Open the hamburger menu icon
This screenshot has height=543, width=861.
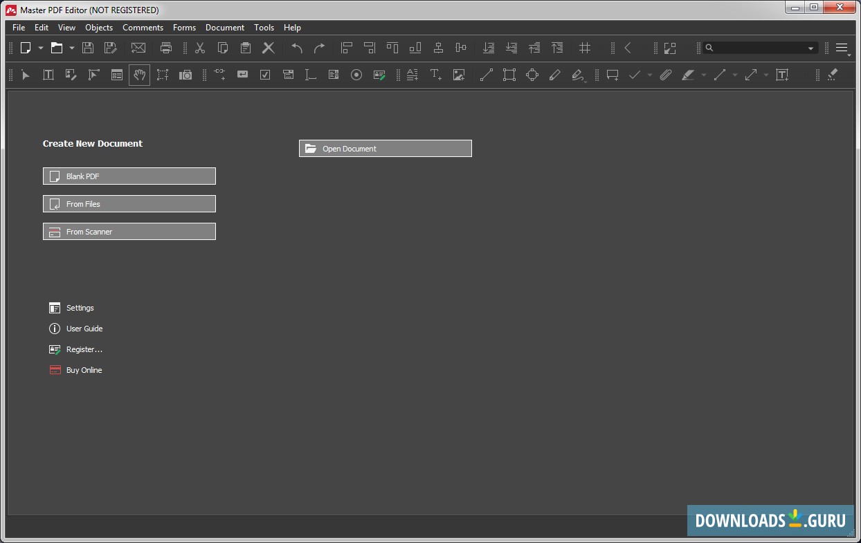[842, 48]
